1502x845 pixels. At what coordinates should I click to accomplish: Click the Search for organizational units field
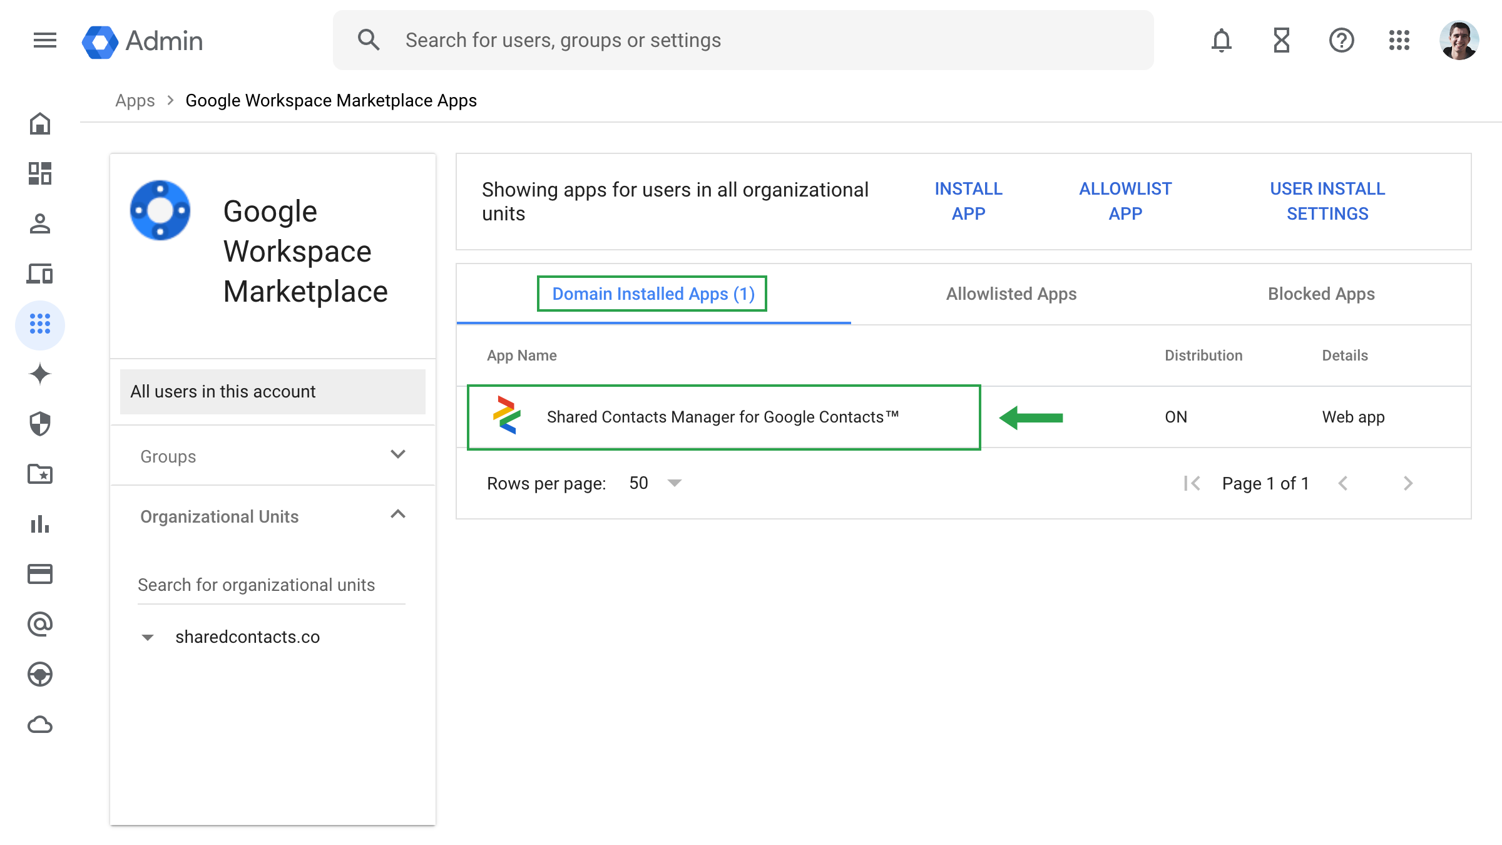tap(272, 585)
